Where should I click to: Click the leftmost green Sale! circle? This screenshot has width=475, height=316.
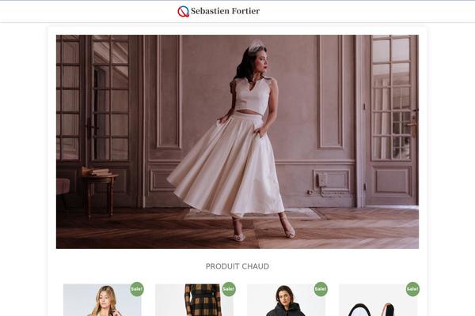[x=137, y=289]
